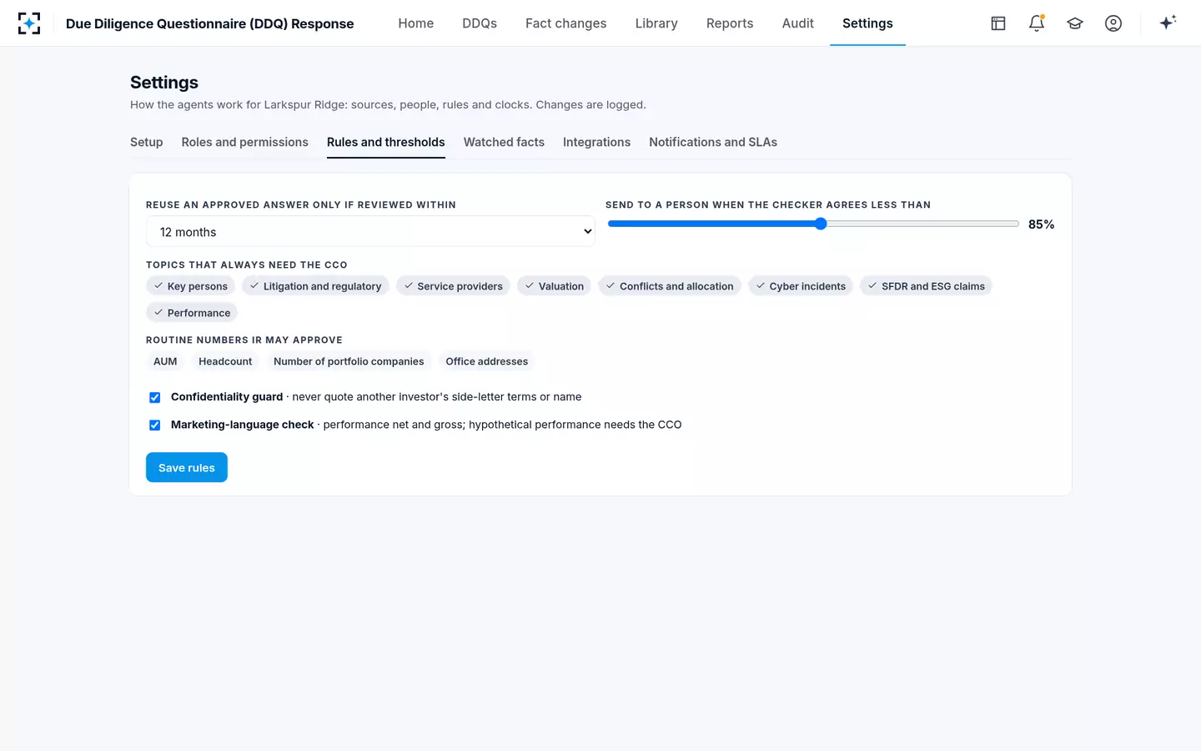Deselect Litigation and regulatory topic chip

[315, 286]
